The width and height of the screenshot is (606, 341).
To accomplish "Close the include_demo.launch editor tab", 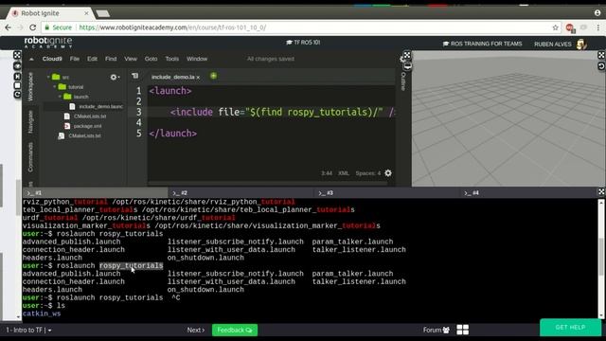I will (198, 78).
